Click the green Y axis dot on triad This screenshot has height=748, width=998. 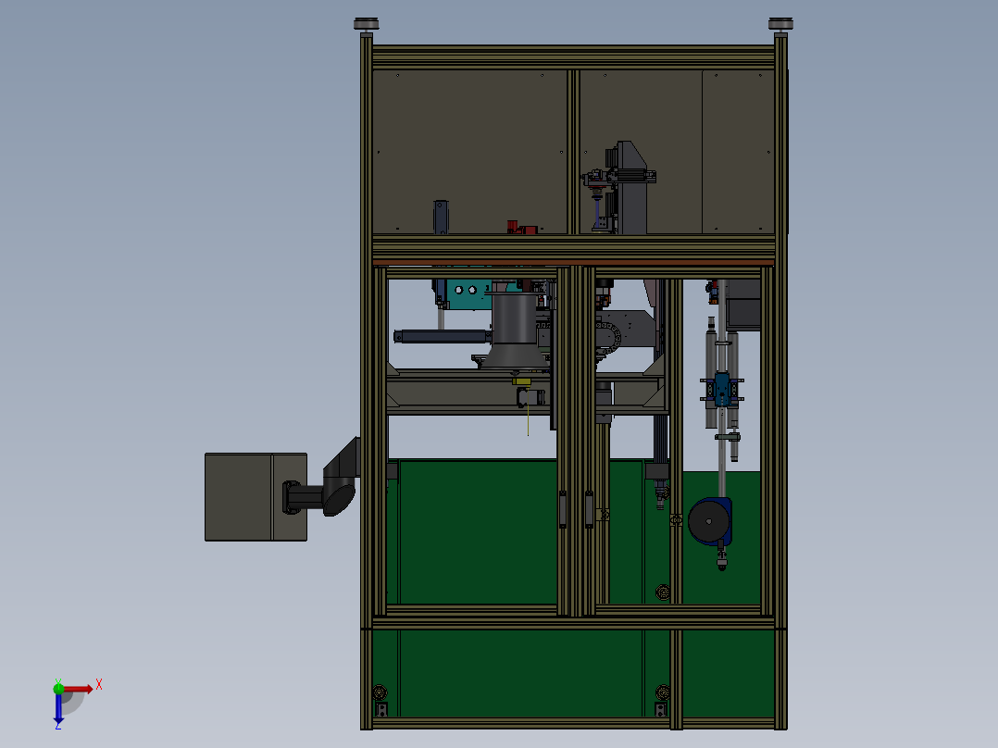coord(58,688)
